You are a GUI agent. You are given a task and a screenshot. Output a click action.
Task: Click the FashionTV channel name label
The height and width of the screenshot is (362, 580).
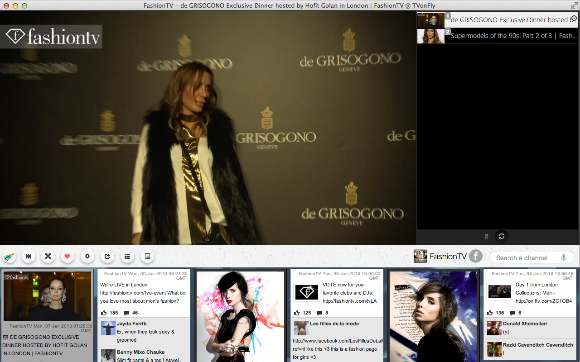(448, 257)
